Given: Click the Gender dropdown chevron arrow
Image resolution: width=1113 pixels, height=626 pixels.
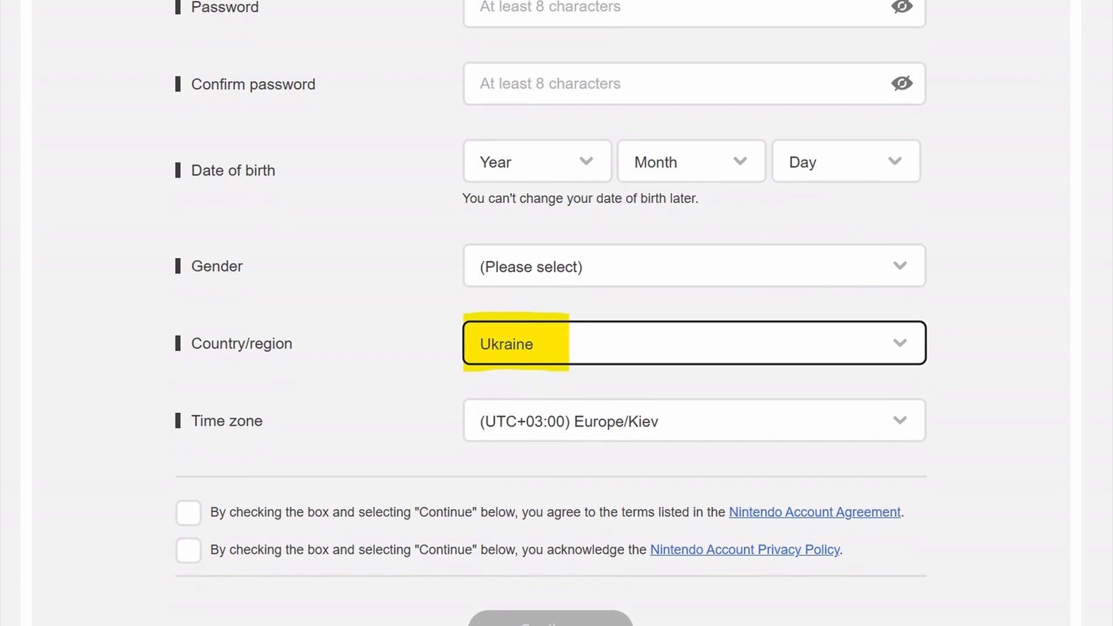Looking at the screenshot, I should click(x=900, y=266).
